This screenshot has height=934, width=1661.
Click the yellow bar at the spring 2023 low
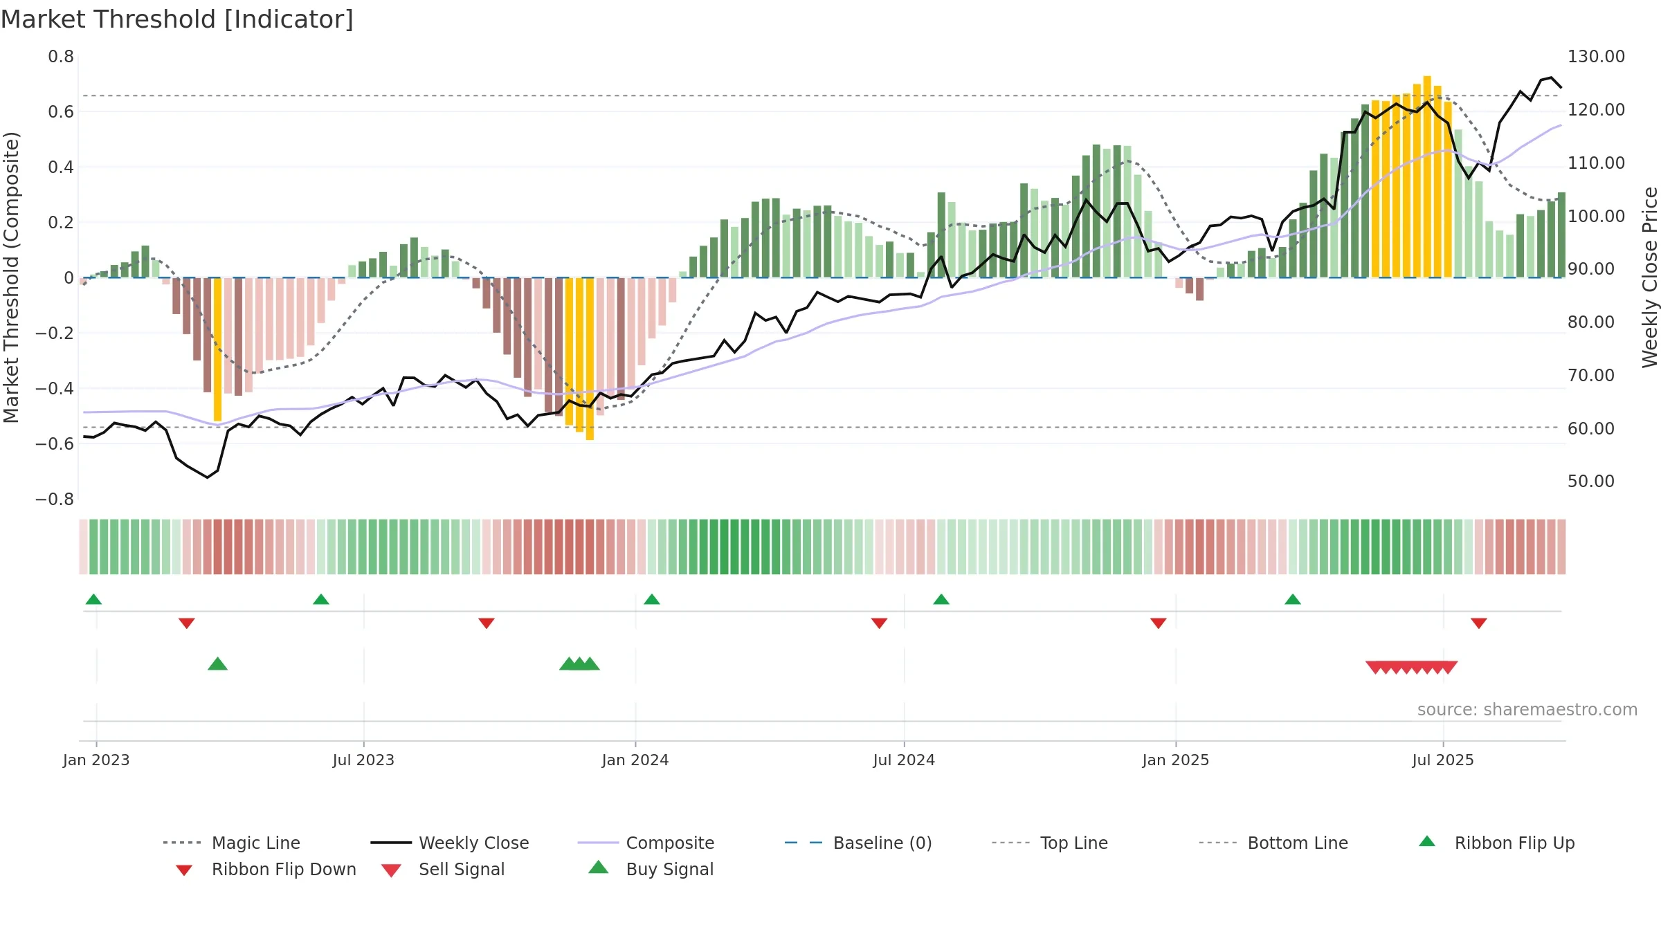pos(217,349)
